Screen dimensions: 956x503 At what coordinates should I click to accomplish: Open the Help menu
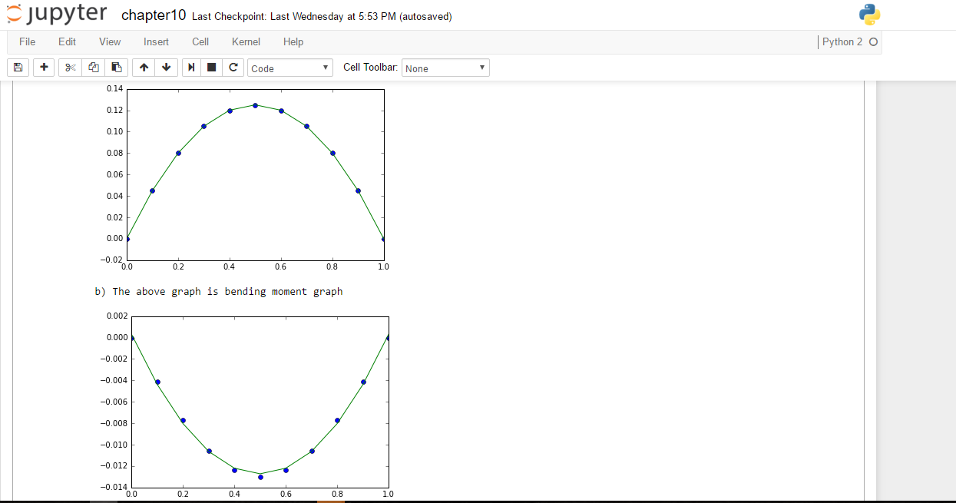tap(293, 41)
